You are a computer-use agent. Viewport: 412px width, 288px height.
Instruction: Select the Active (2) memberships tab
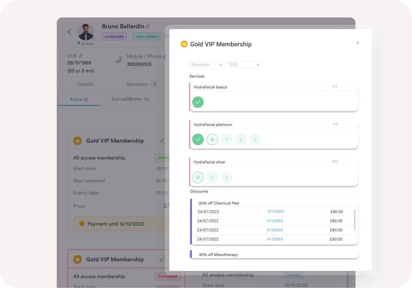click(79, 99)
